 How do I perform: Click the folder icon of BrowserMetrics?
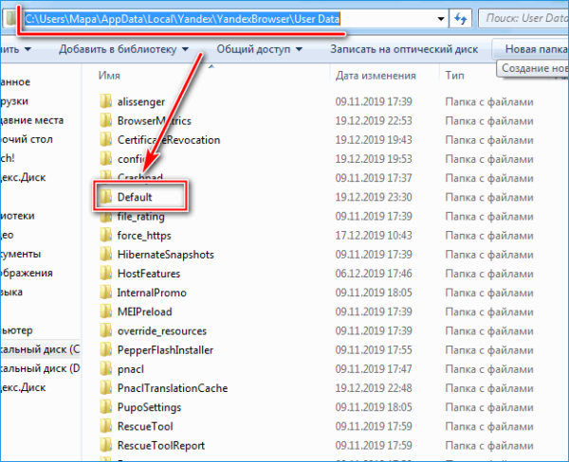(105, 120)
